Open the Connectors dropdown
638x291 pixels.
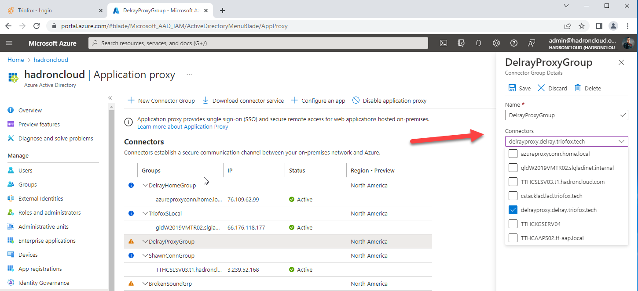[567, 141]
